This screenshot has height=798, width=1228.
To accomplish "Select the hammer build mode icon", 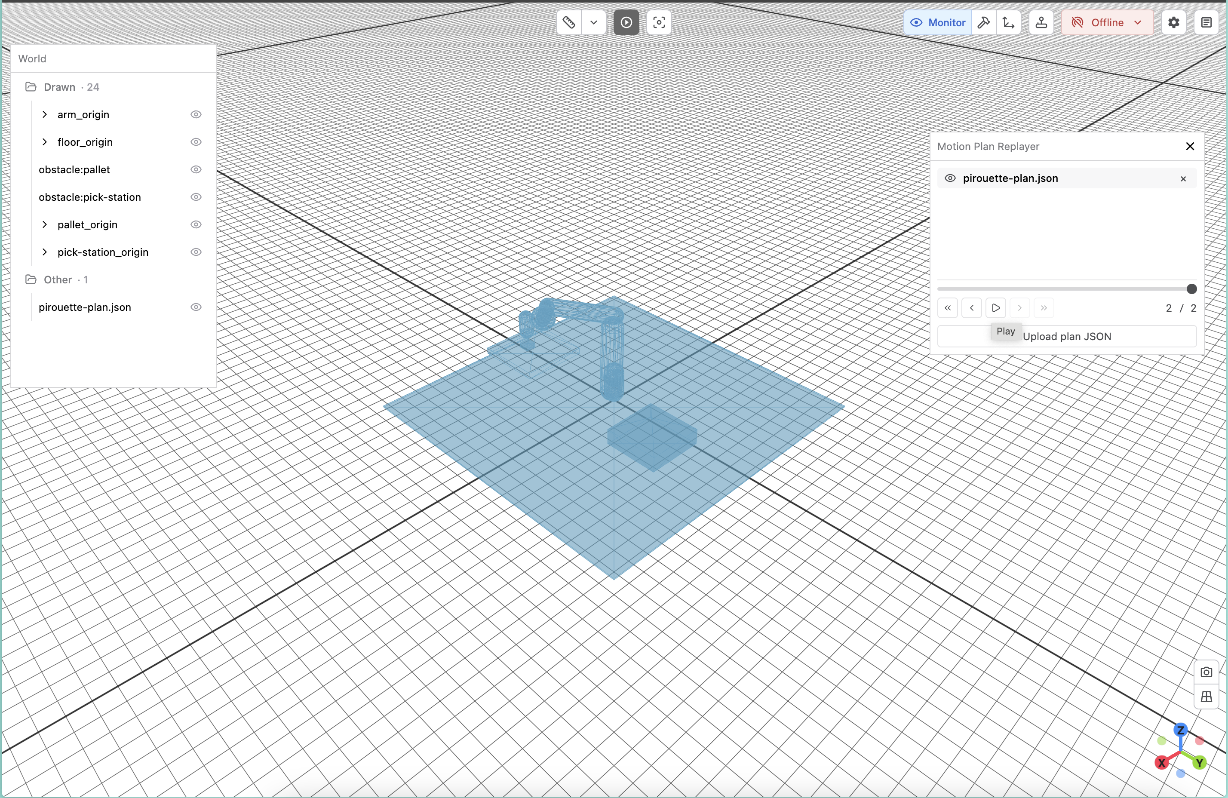I will click(x=983, y=23).
